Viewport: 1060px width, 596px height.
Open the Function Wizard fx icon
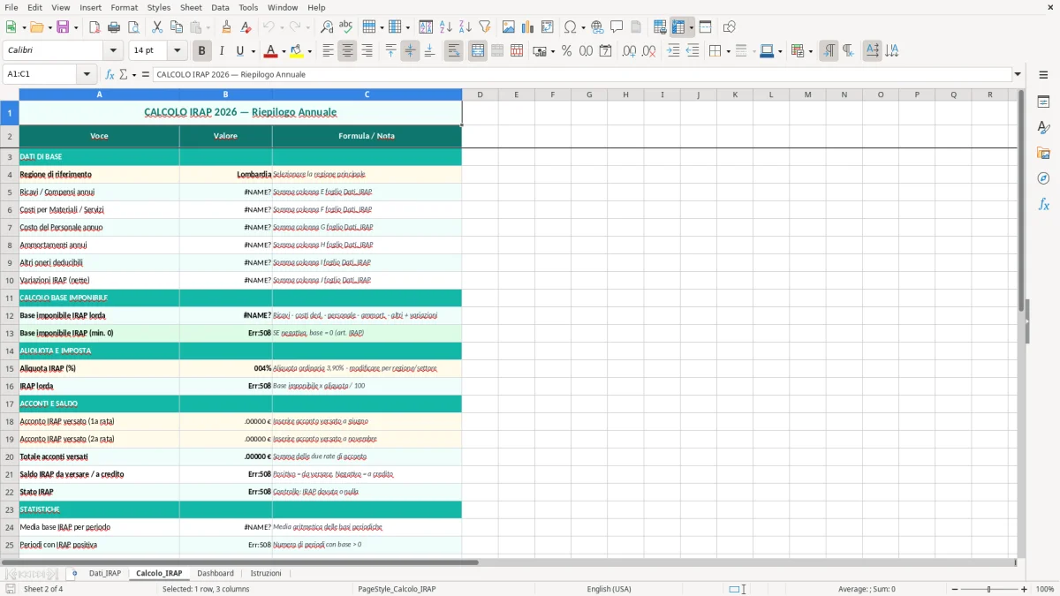pos(110,74)
